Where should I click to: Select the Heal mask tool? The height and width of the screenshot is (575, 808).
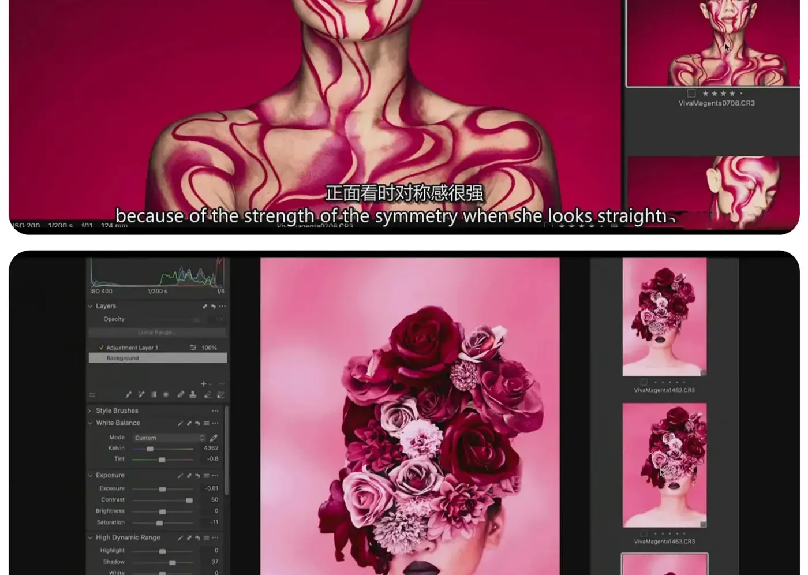(181, 395)
